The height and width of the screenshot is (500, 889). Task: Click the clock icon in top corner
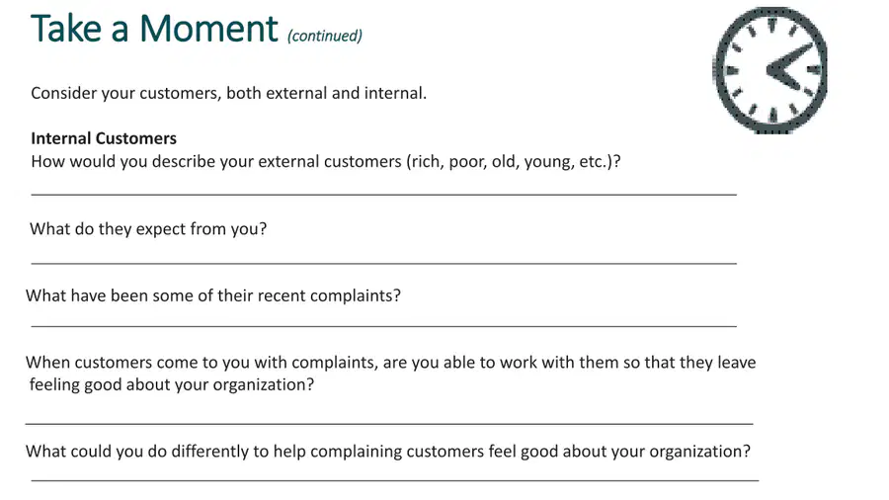point(769,70)
